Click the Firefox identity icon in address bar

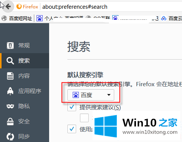tap(19, 6)
